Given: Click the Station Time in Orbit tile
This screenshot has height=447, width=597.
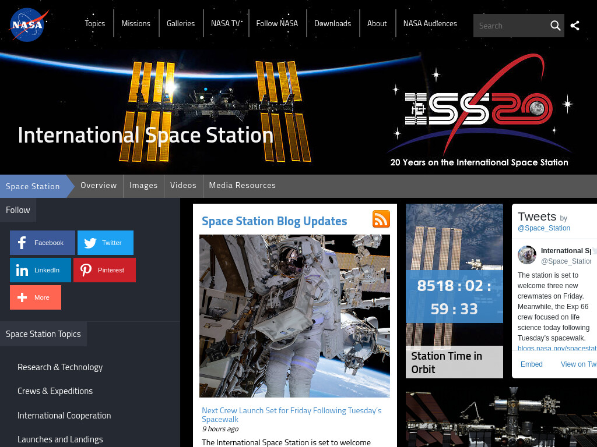Looking at the screenshot, I should pos(454,291).
